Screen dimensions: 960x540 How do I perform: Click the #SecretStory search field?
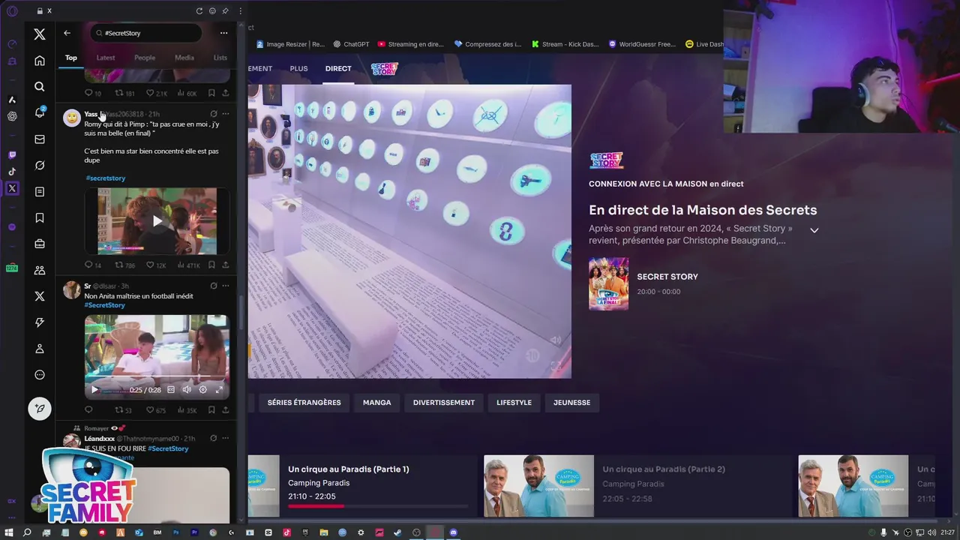(146, 33)
